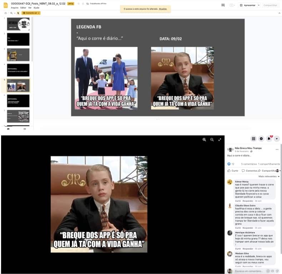
Task: Click 'Curtir' on the Facebook post
Action: point(233,171)
